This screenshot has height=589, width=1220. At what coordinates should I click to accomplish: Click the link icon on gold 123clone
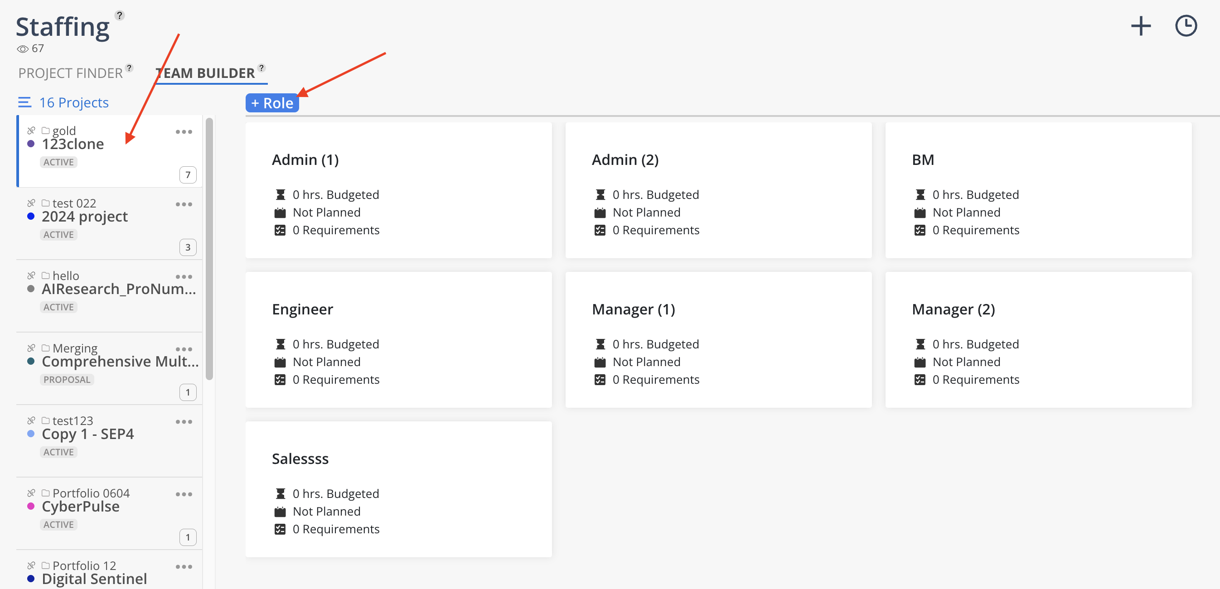click(31, 130)
